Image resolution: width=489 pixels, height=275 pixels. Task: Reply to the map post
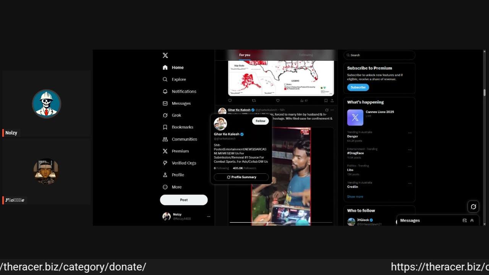(x=230, y=100)
